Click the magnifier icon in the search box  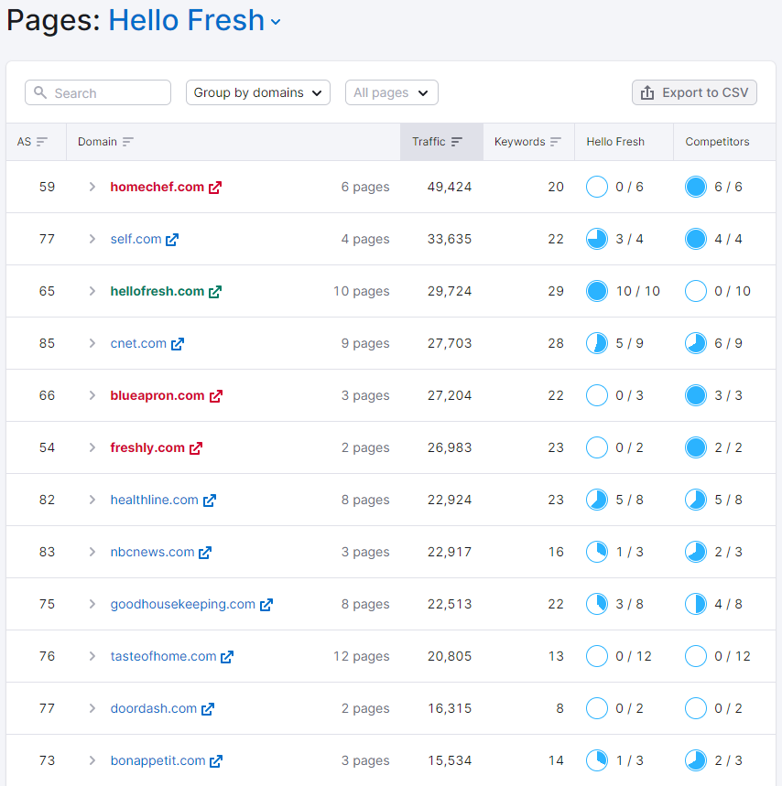[x=40, y=92]
